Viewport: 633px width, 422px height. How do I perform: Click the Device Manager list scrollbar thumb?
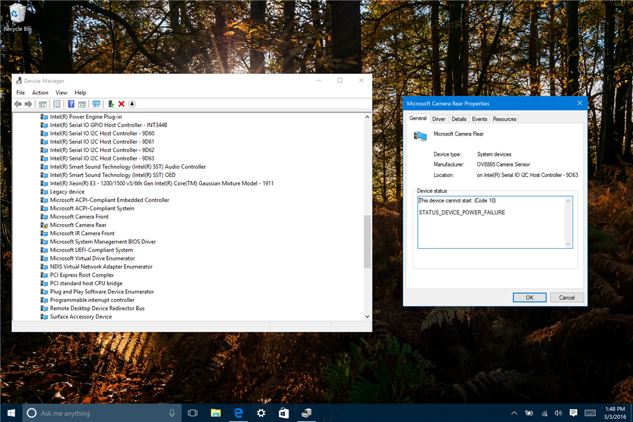tap(367, 241)
